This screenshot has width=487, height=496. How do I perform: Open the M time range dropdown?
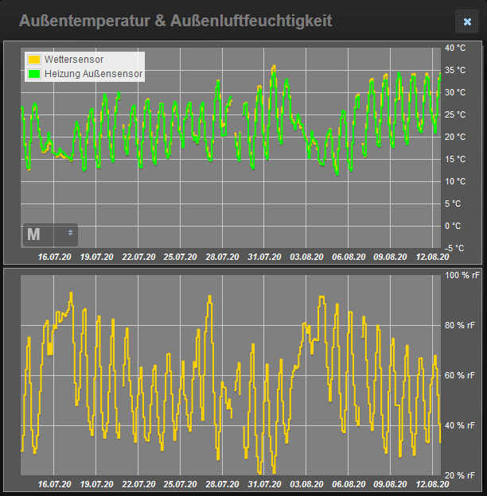click(49, 234)
